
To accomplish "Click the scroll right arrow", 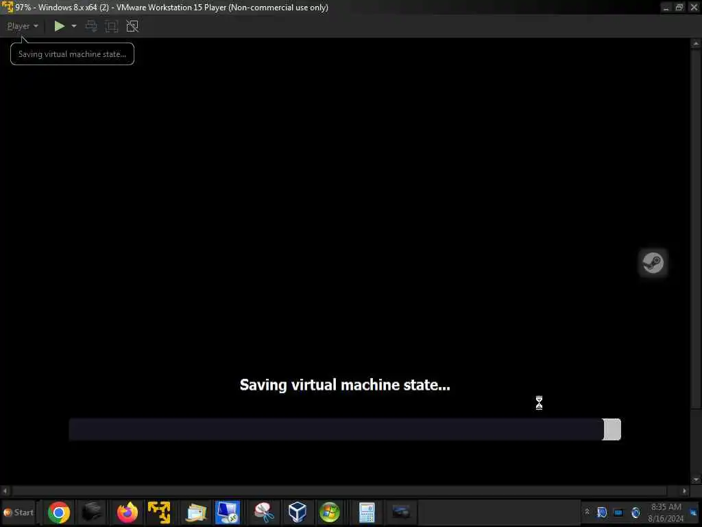I will [x=685, y=491].
